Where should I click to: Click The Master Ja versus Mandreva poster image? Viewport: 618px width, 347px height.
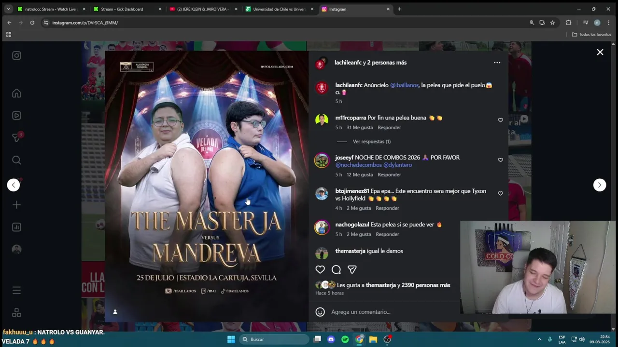pos(206,186)
